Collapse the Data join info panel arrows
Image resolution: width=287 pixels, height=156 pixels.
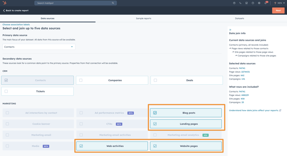tap(230, 29)
